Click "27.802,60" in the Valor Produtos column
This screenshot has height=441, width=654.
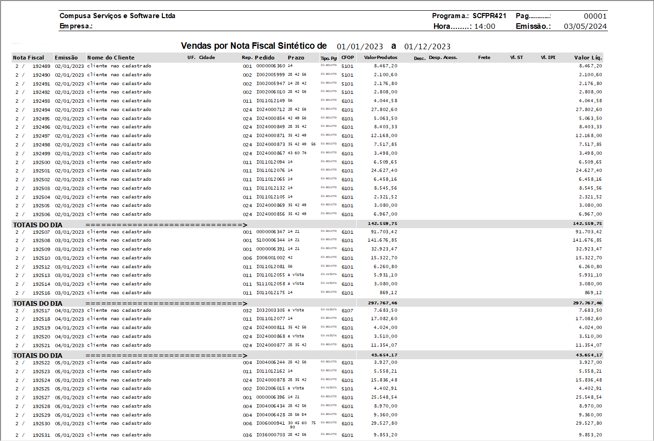click(384, 110)
